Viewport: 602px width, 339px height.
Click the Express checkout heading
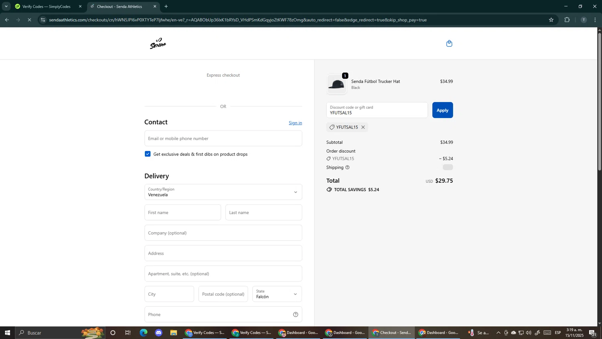click(223, 75)
